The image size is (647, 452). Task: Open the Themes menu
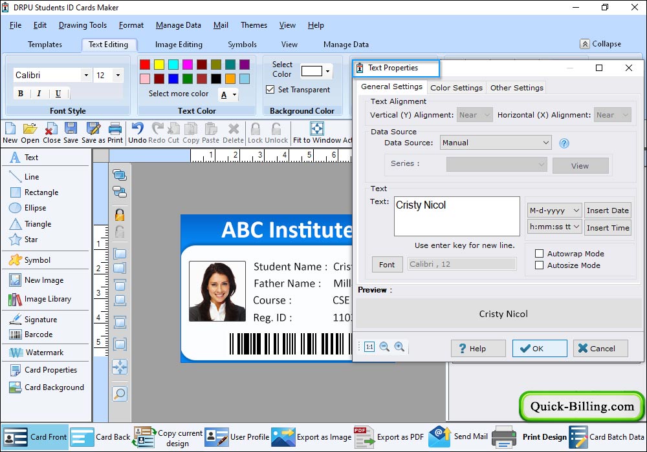[254, 25]
